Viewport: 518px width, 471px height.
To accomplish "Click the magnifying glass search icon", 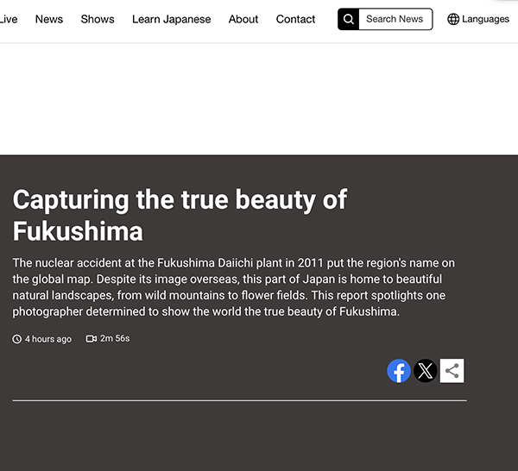I will coord(348,19).
